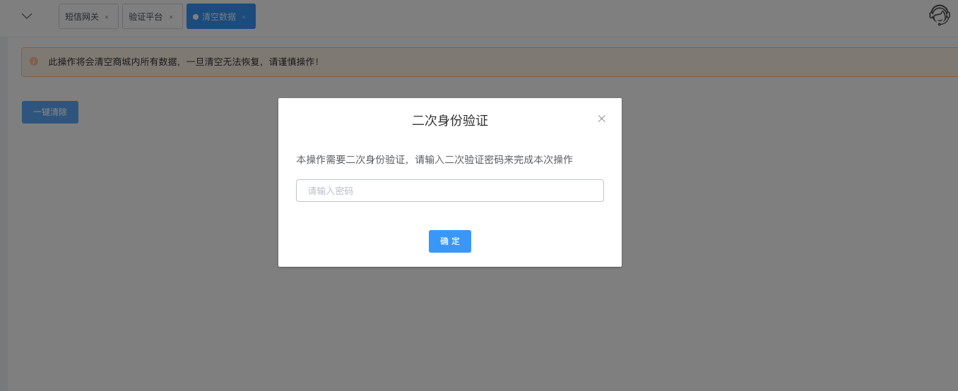Screen dimensions: 958x391
Task: Click the data-clearing warning message text
Action: coord(184,62)
